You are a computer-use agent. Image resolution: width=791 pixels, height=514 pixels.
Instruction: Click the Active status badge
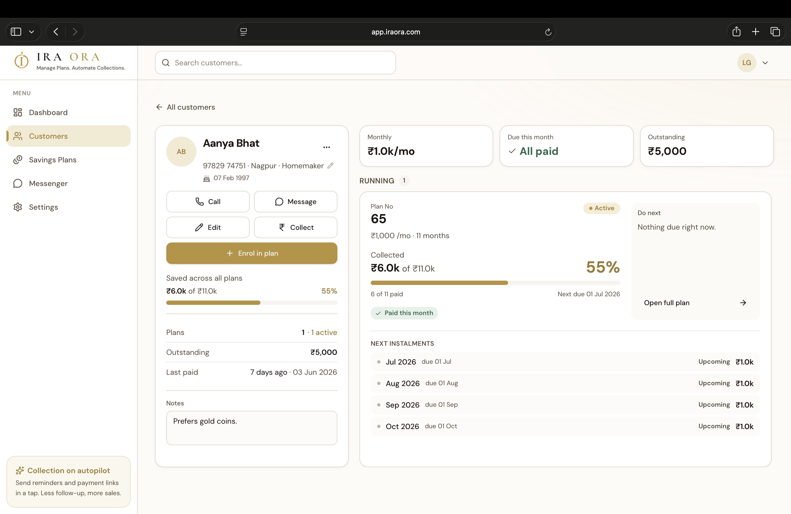(x=602, y=208)
